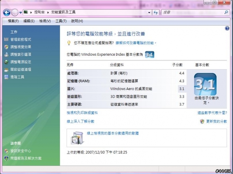Open 問題報告及解決方案 link
The image size is (233, 174).
click(26, 158)
